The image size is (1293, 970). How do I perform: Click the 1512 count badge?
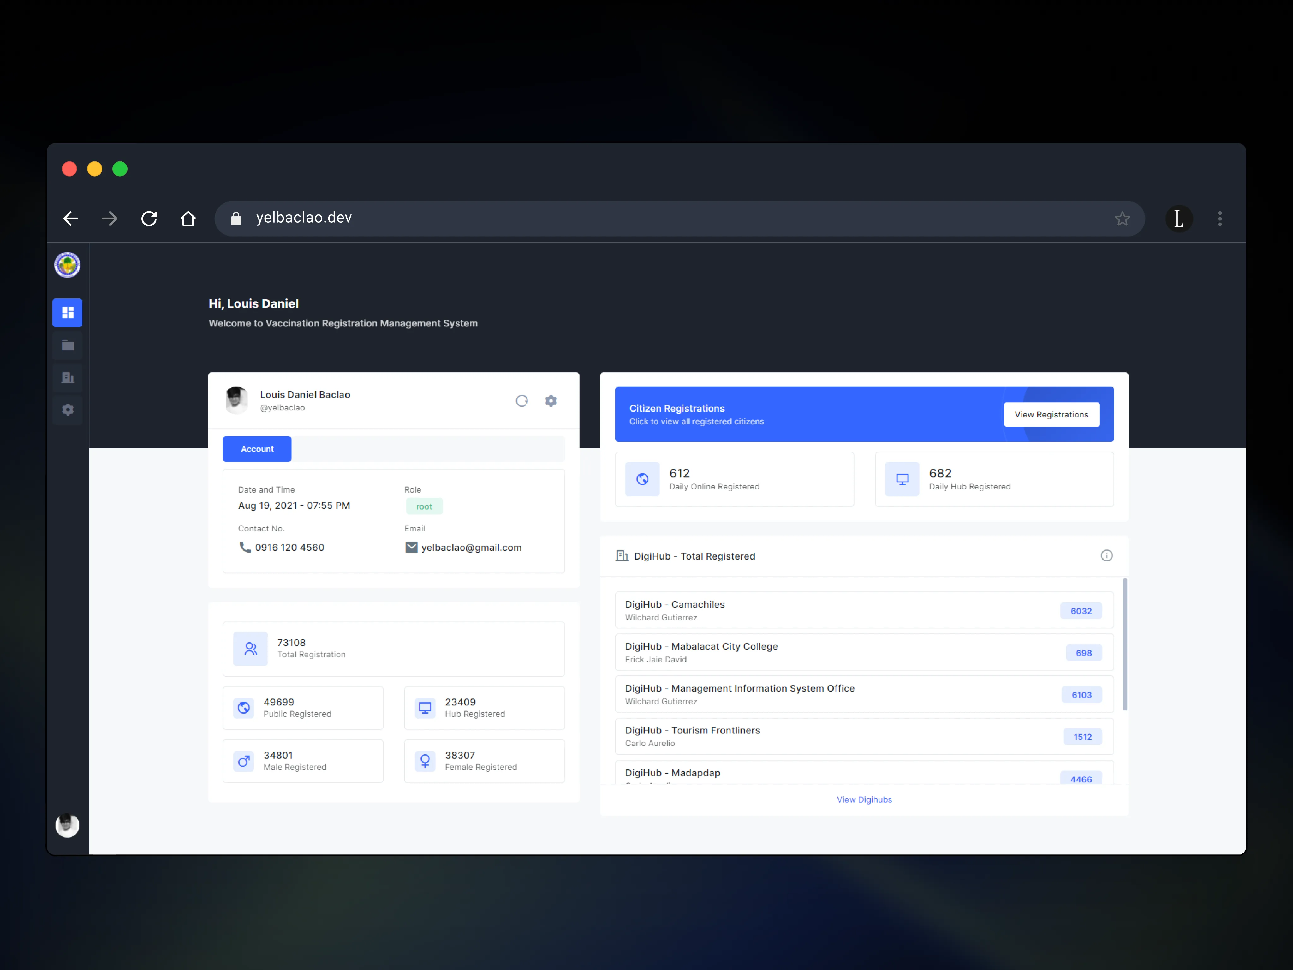[x=1082, y=737]
